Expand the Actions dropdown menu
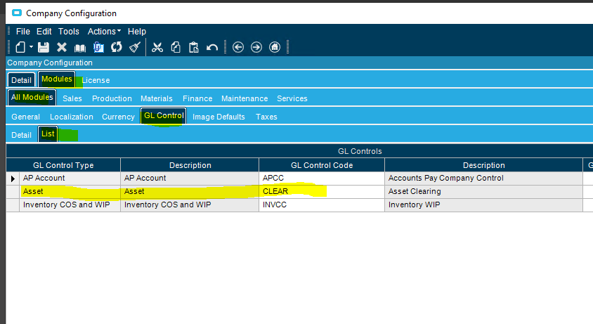This screenshot has height=324, width=593. 104,32
